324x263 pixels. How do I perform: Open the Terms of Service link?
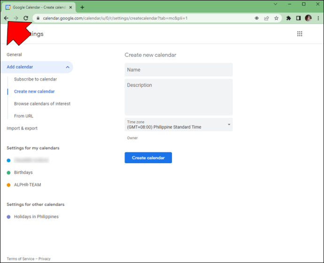pos(21,259)
